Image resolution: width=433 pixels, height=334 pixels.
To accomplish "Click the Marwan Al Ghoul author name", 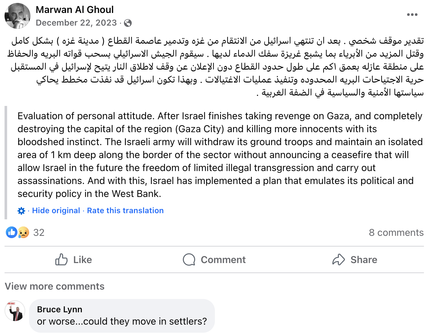I will point(75,10).
